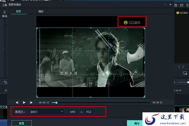Click the top-middle crop edge handle
The height and width of the screenshot is (126, 189).
pyautogui.click(x=91, y=28)
